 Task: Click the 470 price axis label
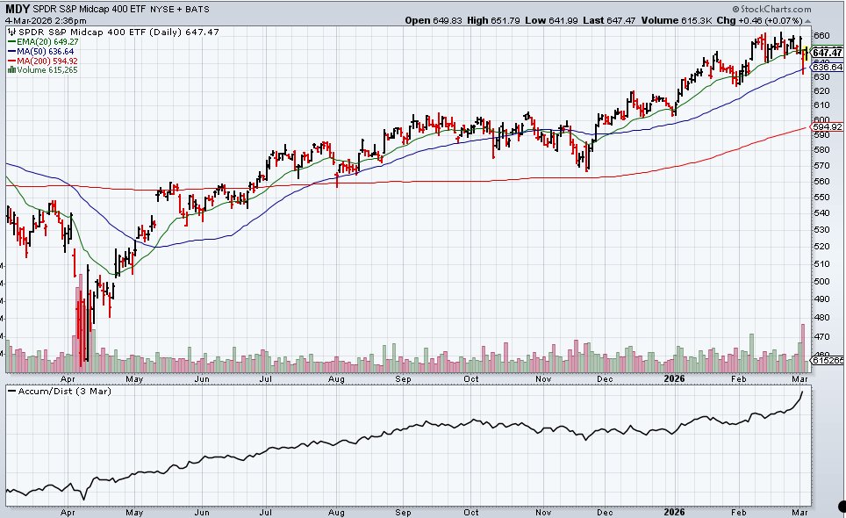821,337
